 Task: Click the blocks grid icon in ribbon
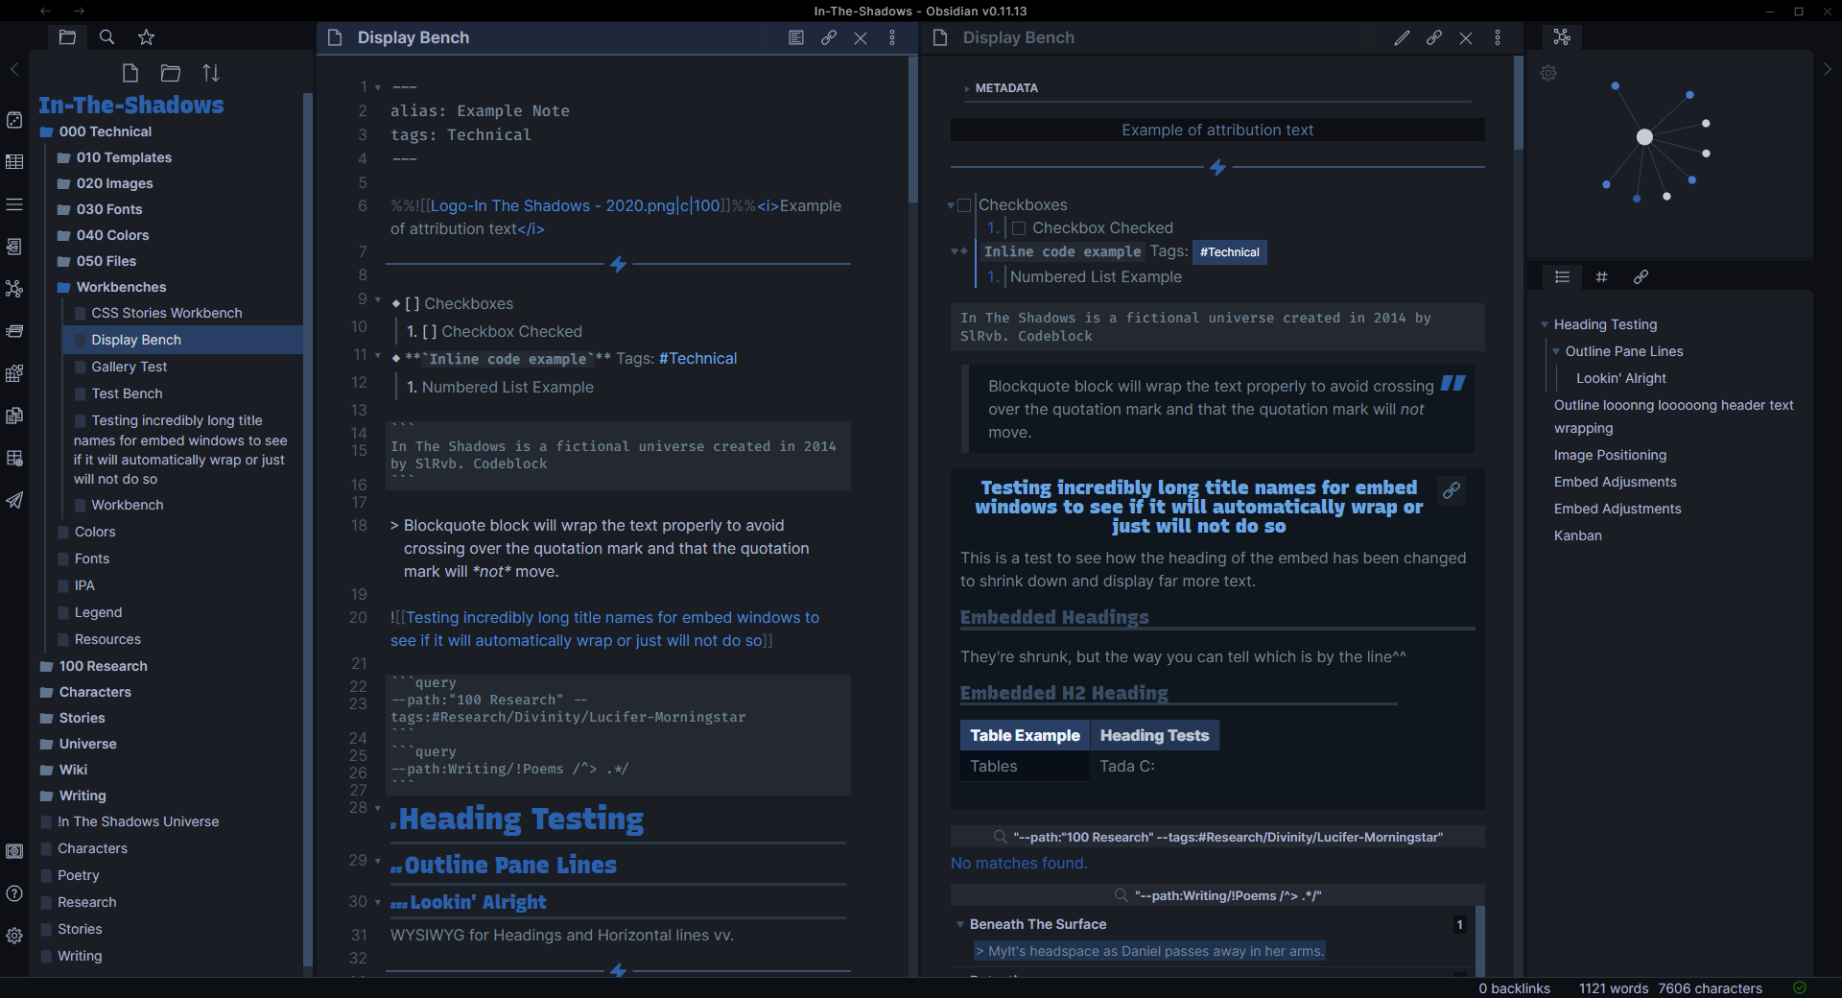[14, 373]
